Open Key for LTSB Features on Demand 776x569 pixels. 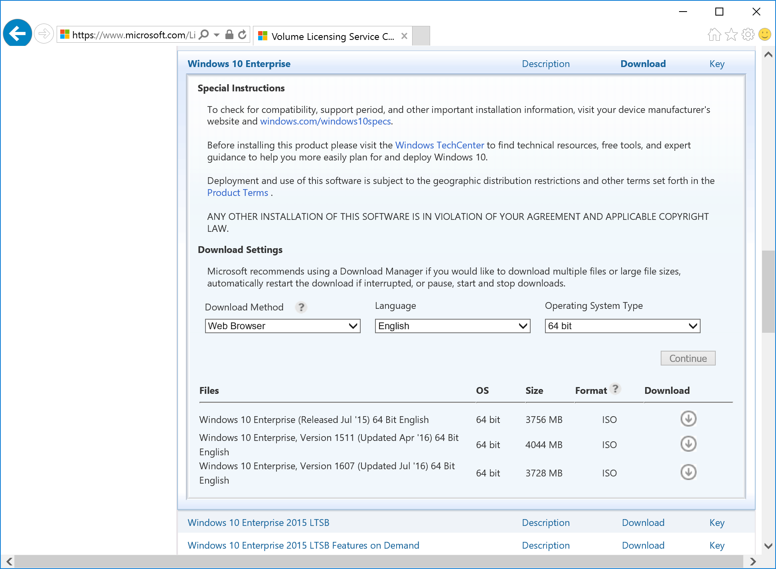717,545
